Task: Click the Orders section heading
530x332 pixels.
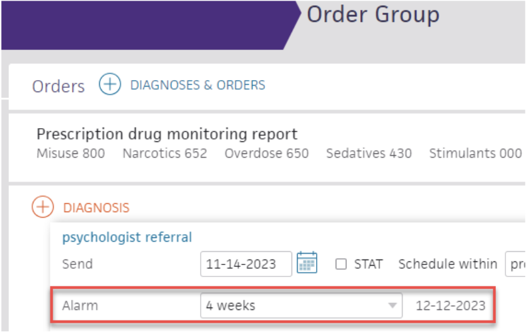Action: coord(58,86)
